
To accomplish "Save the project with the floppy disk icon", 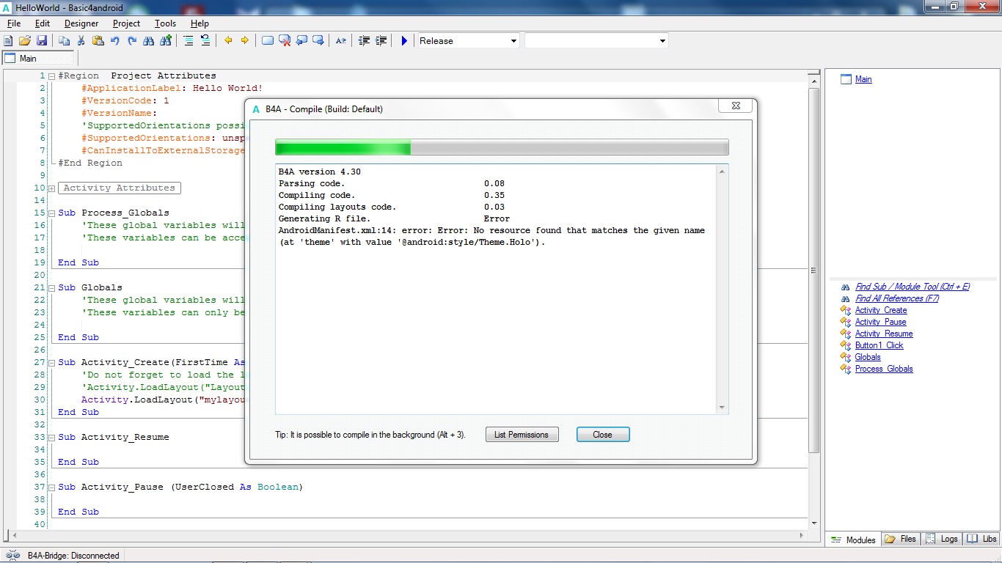I will [42, 41].
